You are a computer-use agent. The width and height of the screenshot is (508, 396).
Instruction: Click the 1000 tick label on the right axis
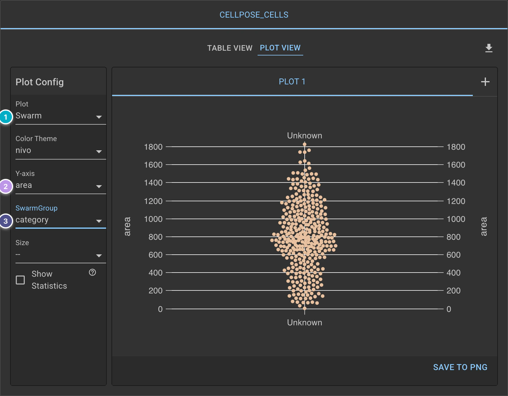[x=456, y=219]
